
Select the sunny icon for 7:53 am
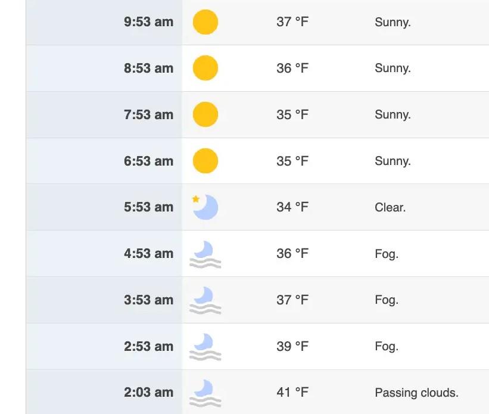(205, 114)
